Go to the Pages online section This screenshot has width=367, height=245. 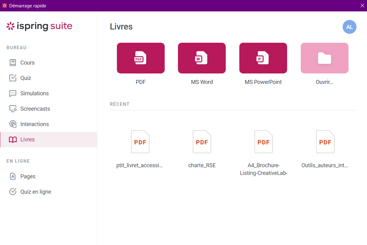point(28,176)
